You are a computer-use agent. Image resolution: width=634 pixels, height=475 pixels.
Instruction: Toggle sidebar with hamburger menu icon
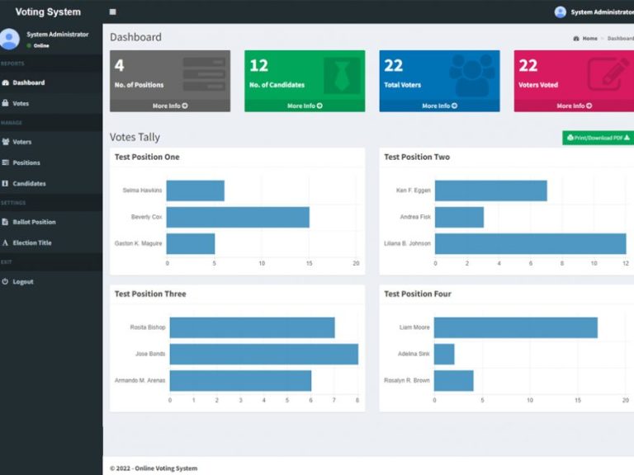[x=113, y=12]
